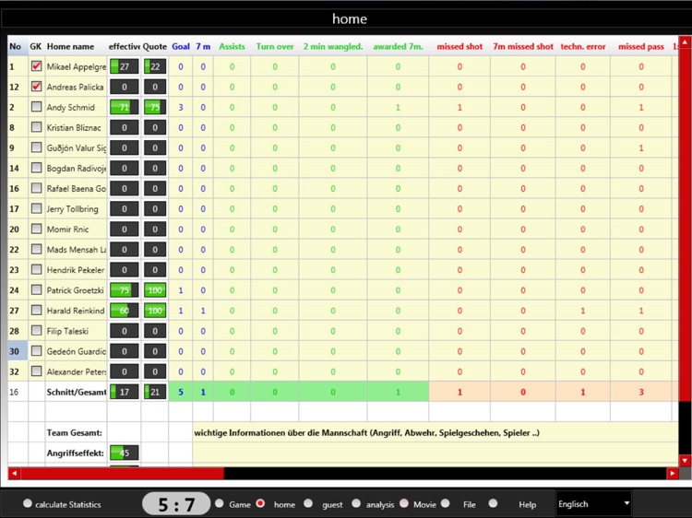Click the vertical scrollbar down arrow
This screenshot has height=518, width=692.
(685, 461)
